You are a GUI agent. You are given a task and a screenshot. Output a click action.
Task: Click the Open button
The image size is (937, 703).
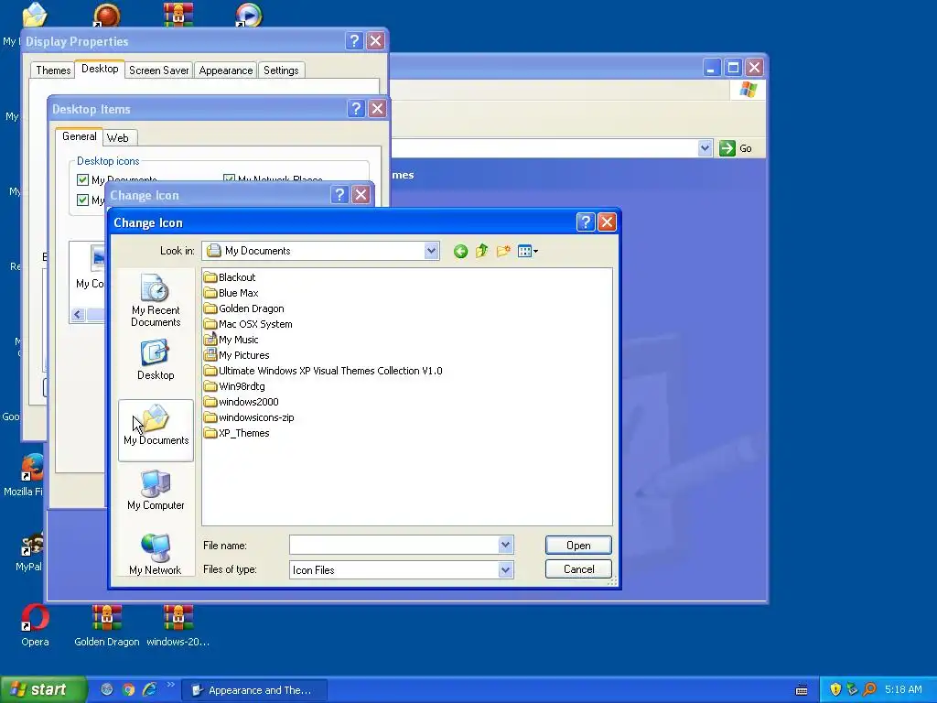(x=578, y=546)
